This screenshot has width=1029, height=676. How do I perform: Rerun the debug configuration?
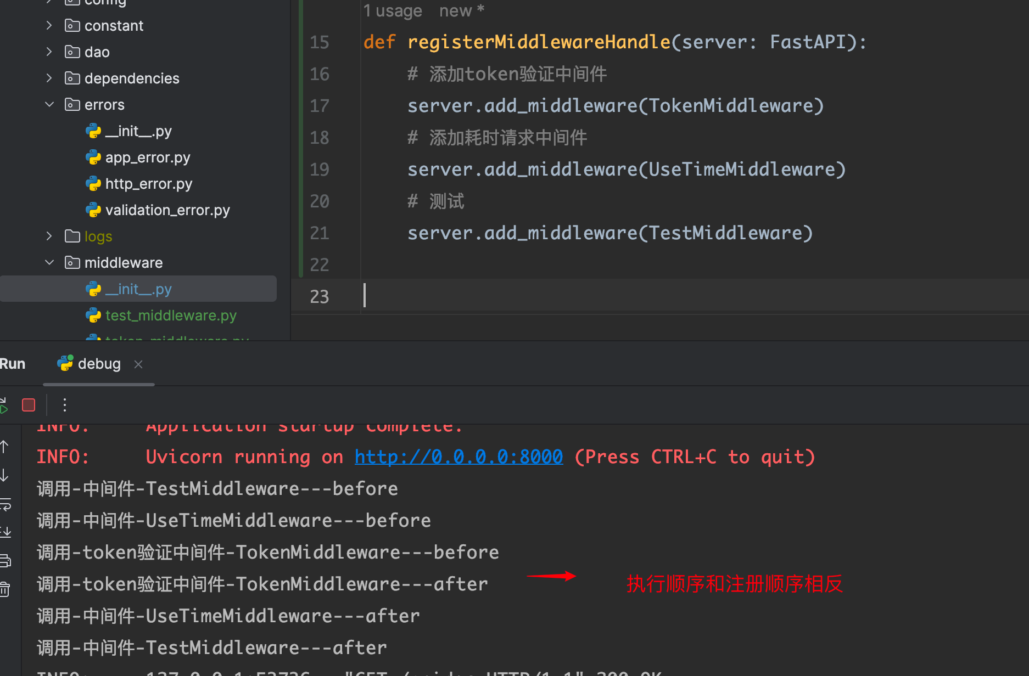[x=3, y=406]
